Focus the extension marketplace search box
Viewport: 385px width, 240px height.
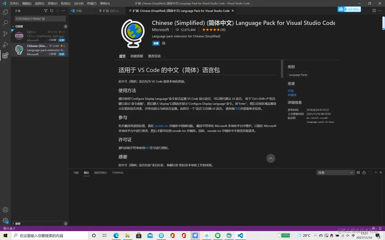(40, 19)
